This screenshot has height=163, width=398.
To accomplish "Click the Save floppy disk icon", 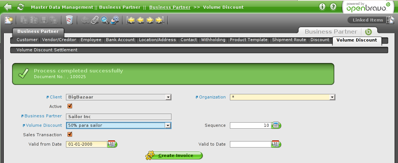I will point(44,20).
